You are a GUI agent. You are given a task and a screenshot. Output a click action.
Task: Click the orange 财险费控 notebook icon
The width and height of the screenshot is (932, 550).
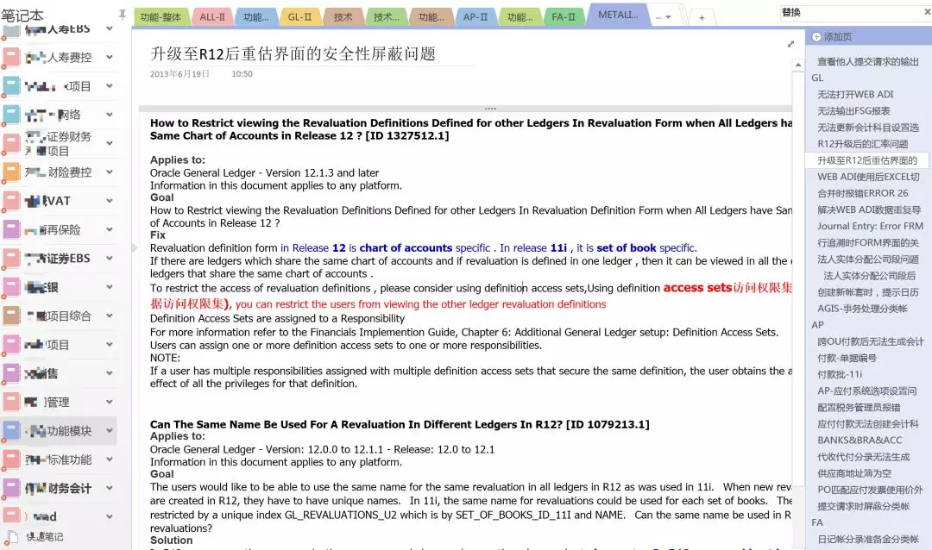pyautogui.click(x=11, y=173)
